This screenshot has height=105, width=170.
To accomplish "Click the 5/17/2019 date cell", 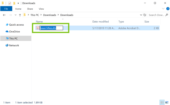I will tap(104, 28).
